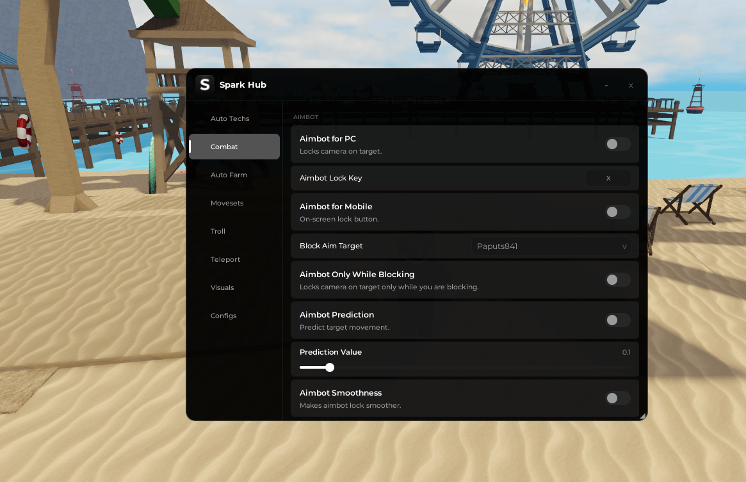Go to the Troll tab

coord(234,231)
